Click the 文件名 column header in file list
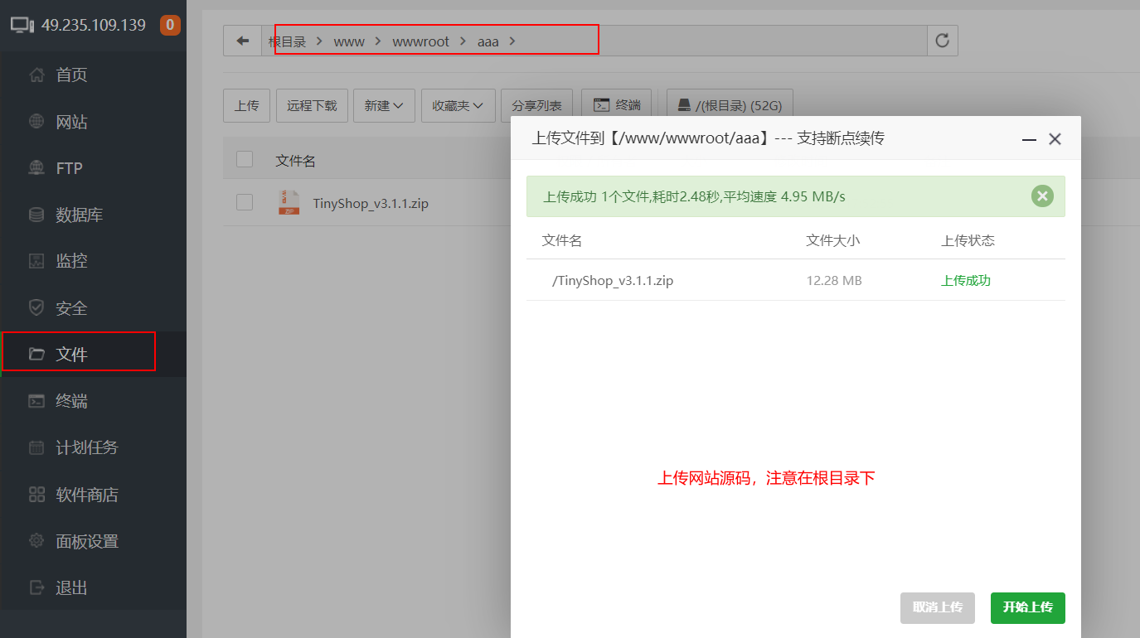 tap(295, 161)
